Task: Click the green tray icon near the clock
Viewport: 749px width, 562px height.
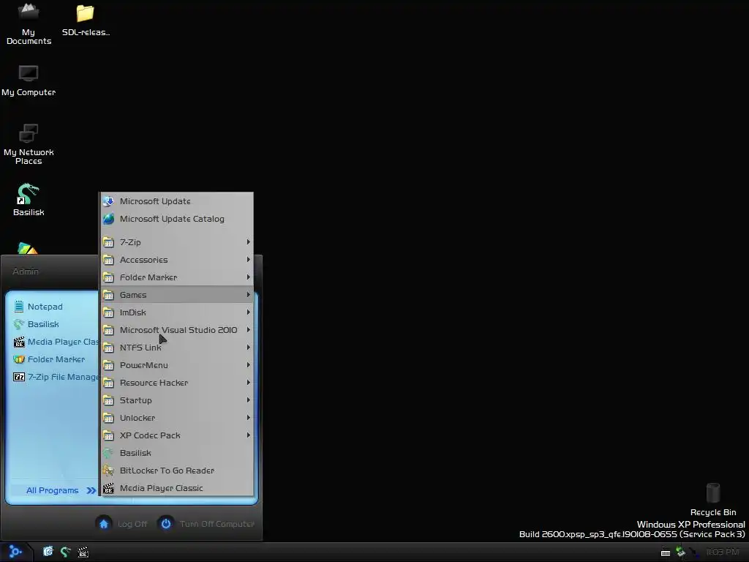Action: pyautogui.click(x=680, y=552)
